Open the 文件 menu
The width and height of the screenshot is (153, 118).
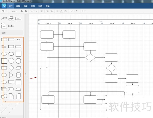(x=11, y=6)
